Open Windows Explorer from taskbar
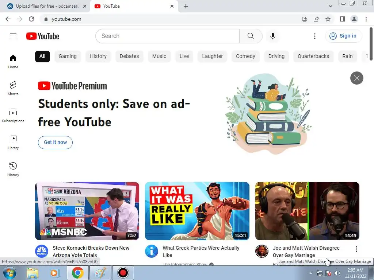This screenshot has height=280, width=374. tap(33, 273)
